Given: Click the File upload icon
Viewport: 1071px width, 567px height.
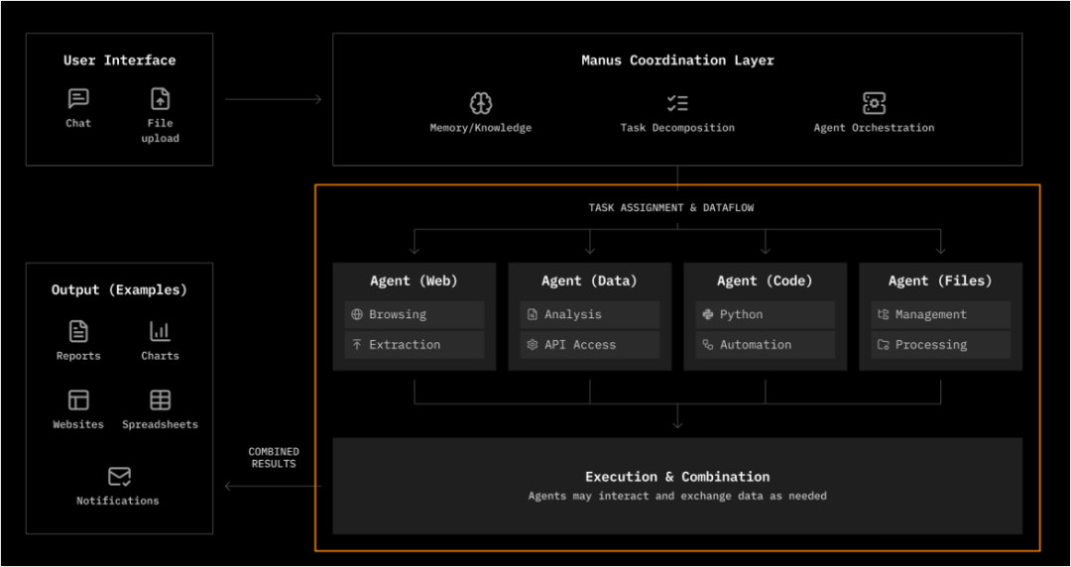Looking at the screenshot, I should point(160,99).
